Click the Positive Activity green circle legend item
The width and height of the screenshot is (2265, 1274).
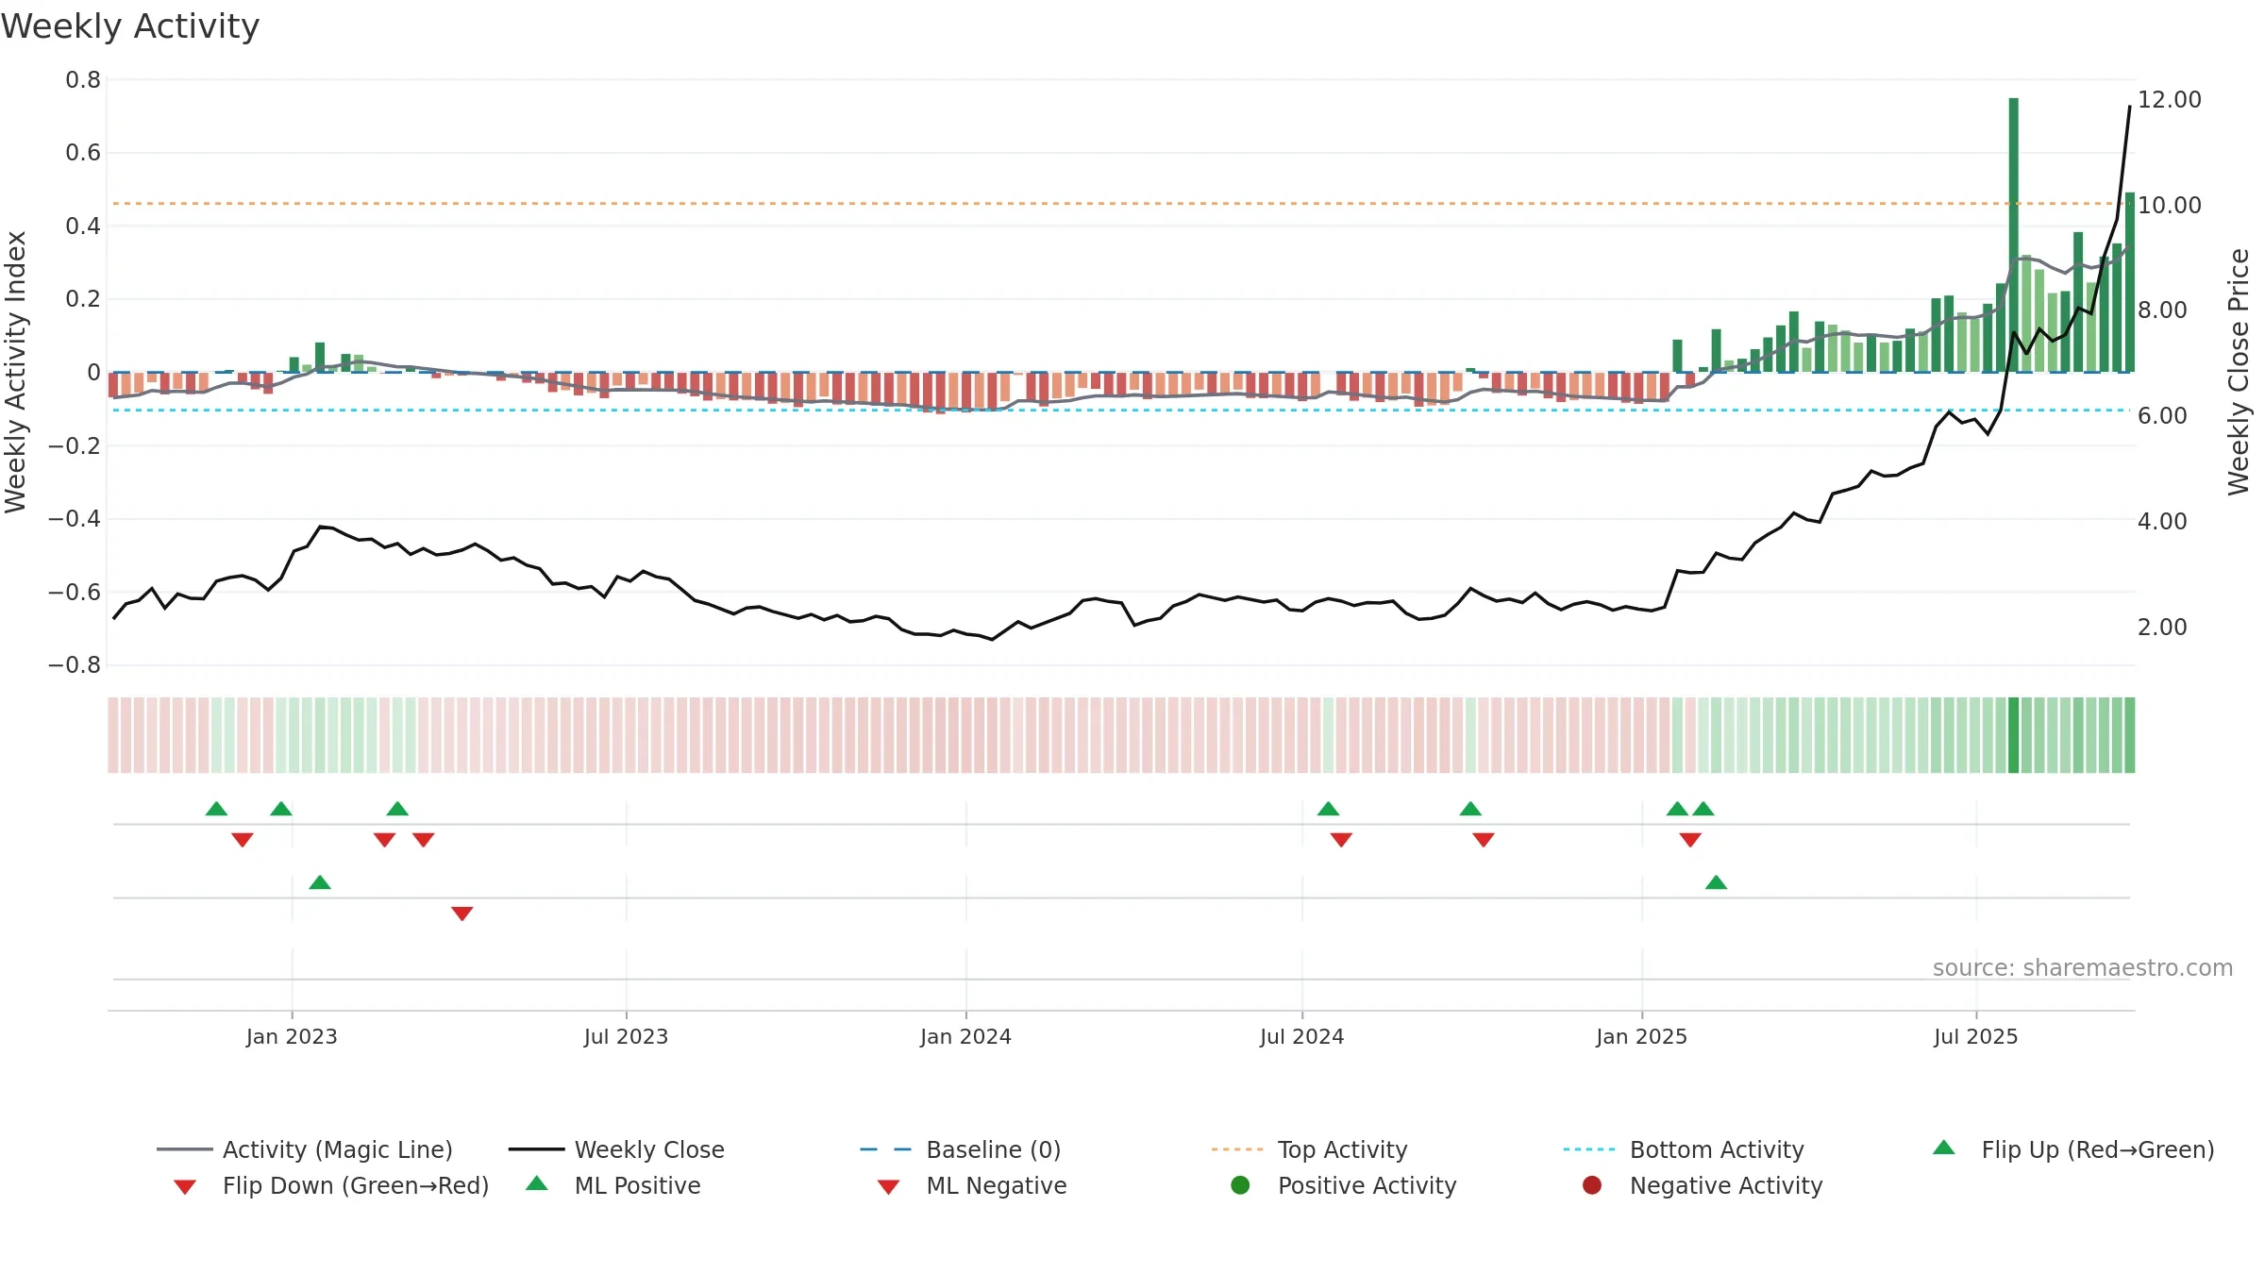click(1344, 1185)
